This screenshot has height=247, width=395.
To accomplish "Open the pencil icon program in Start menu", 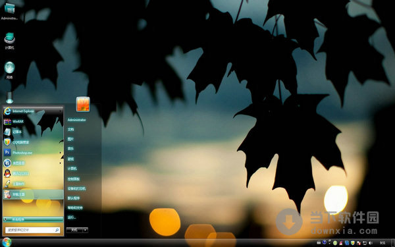I will coord(33,184).
